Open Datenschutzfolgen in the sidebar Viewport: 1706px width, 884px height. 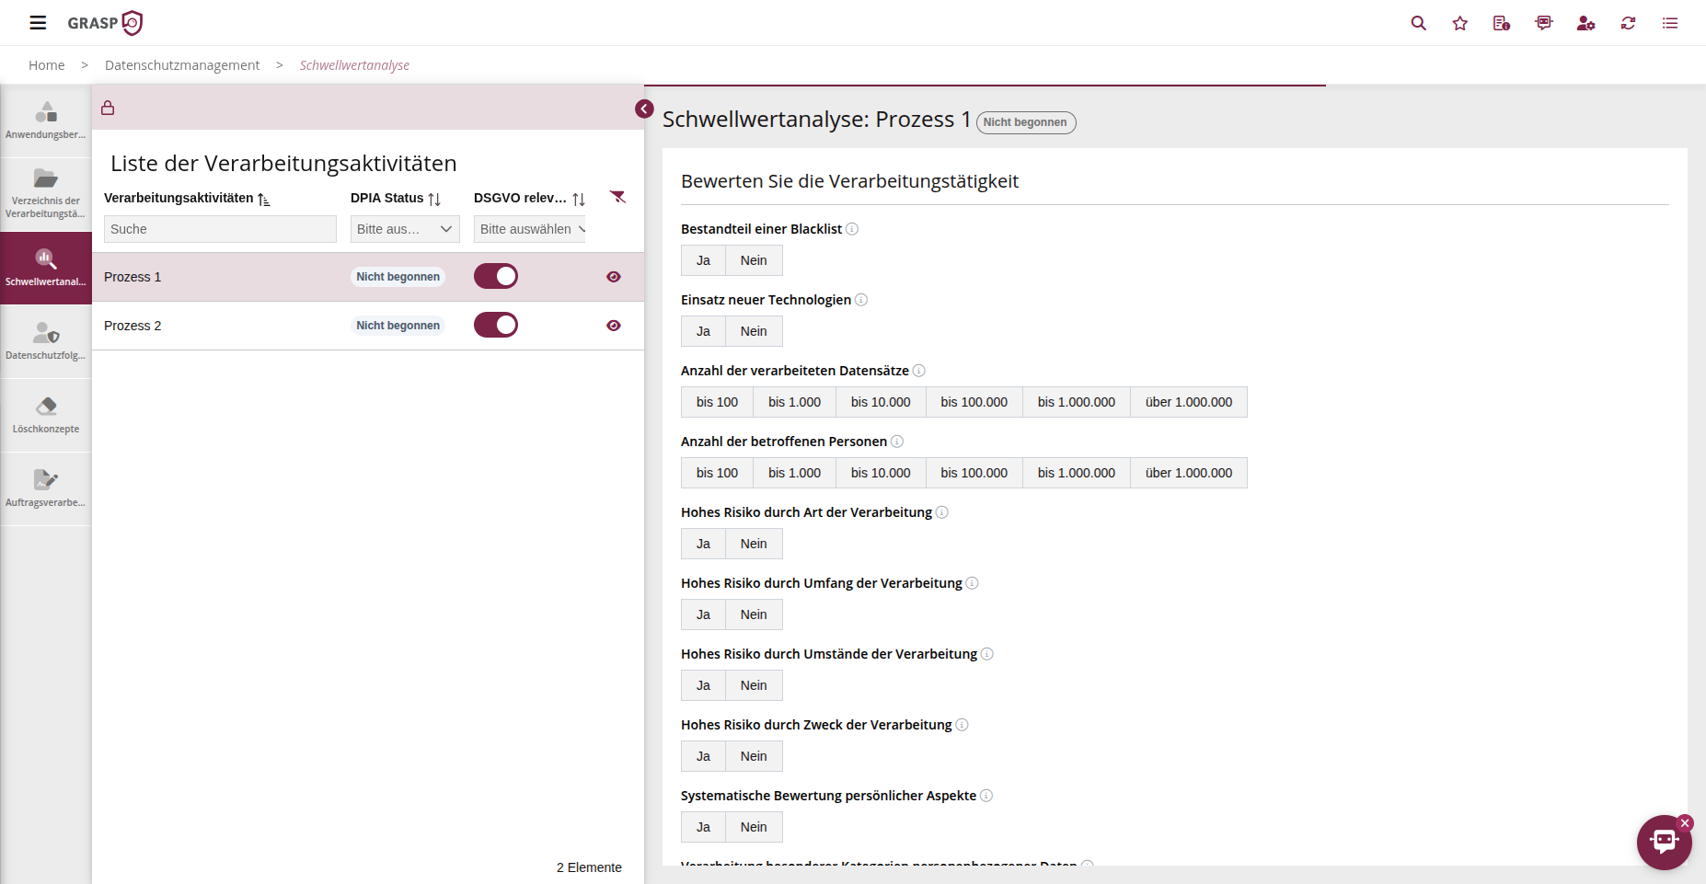pyautogui.click(x=46, y=341)
